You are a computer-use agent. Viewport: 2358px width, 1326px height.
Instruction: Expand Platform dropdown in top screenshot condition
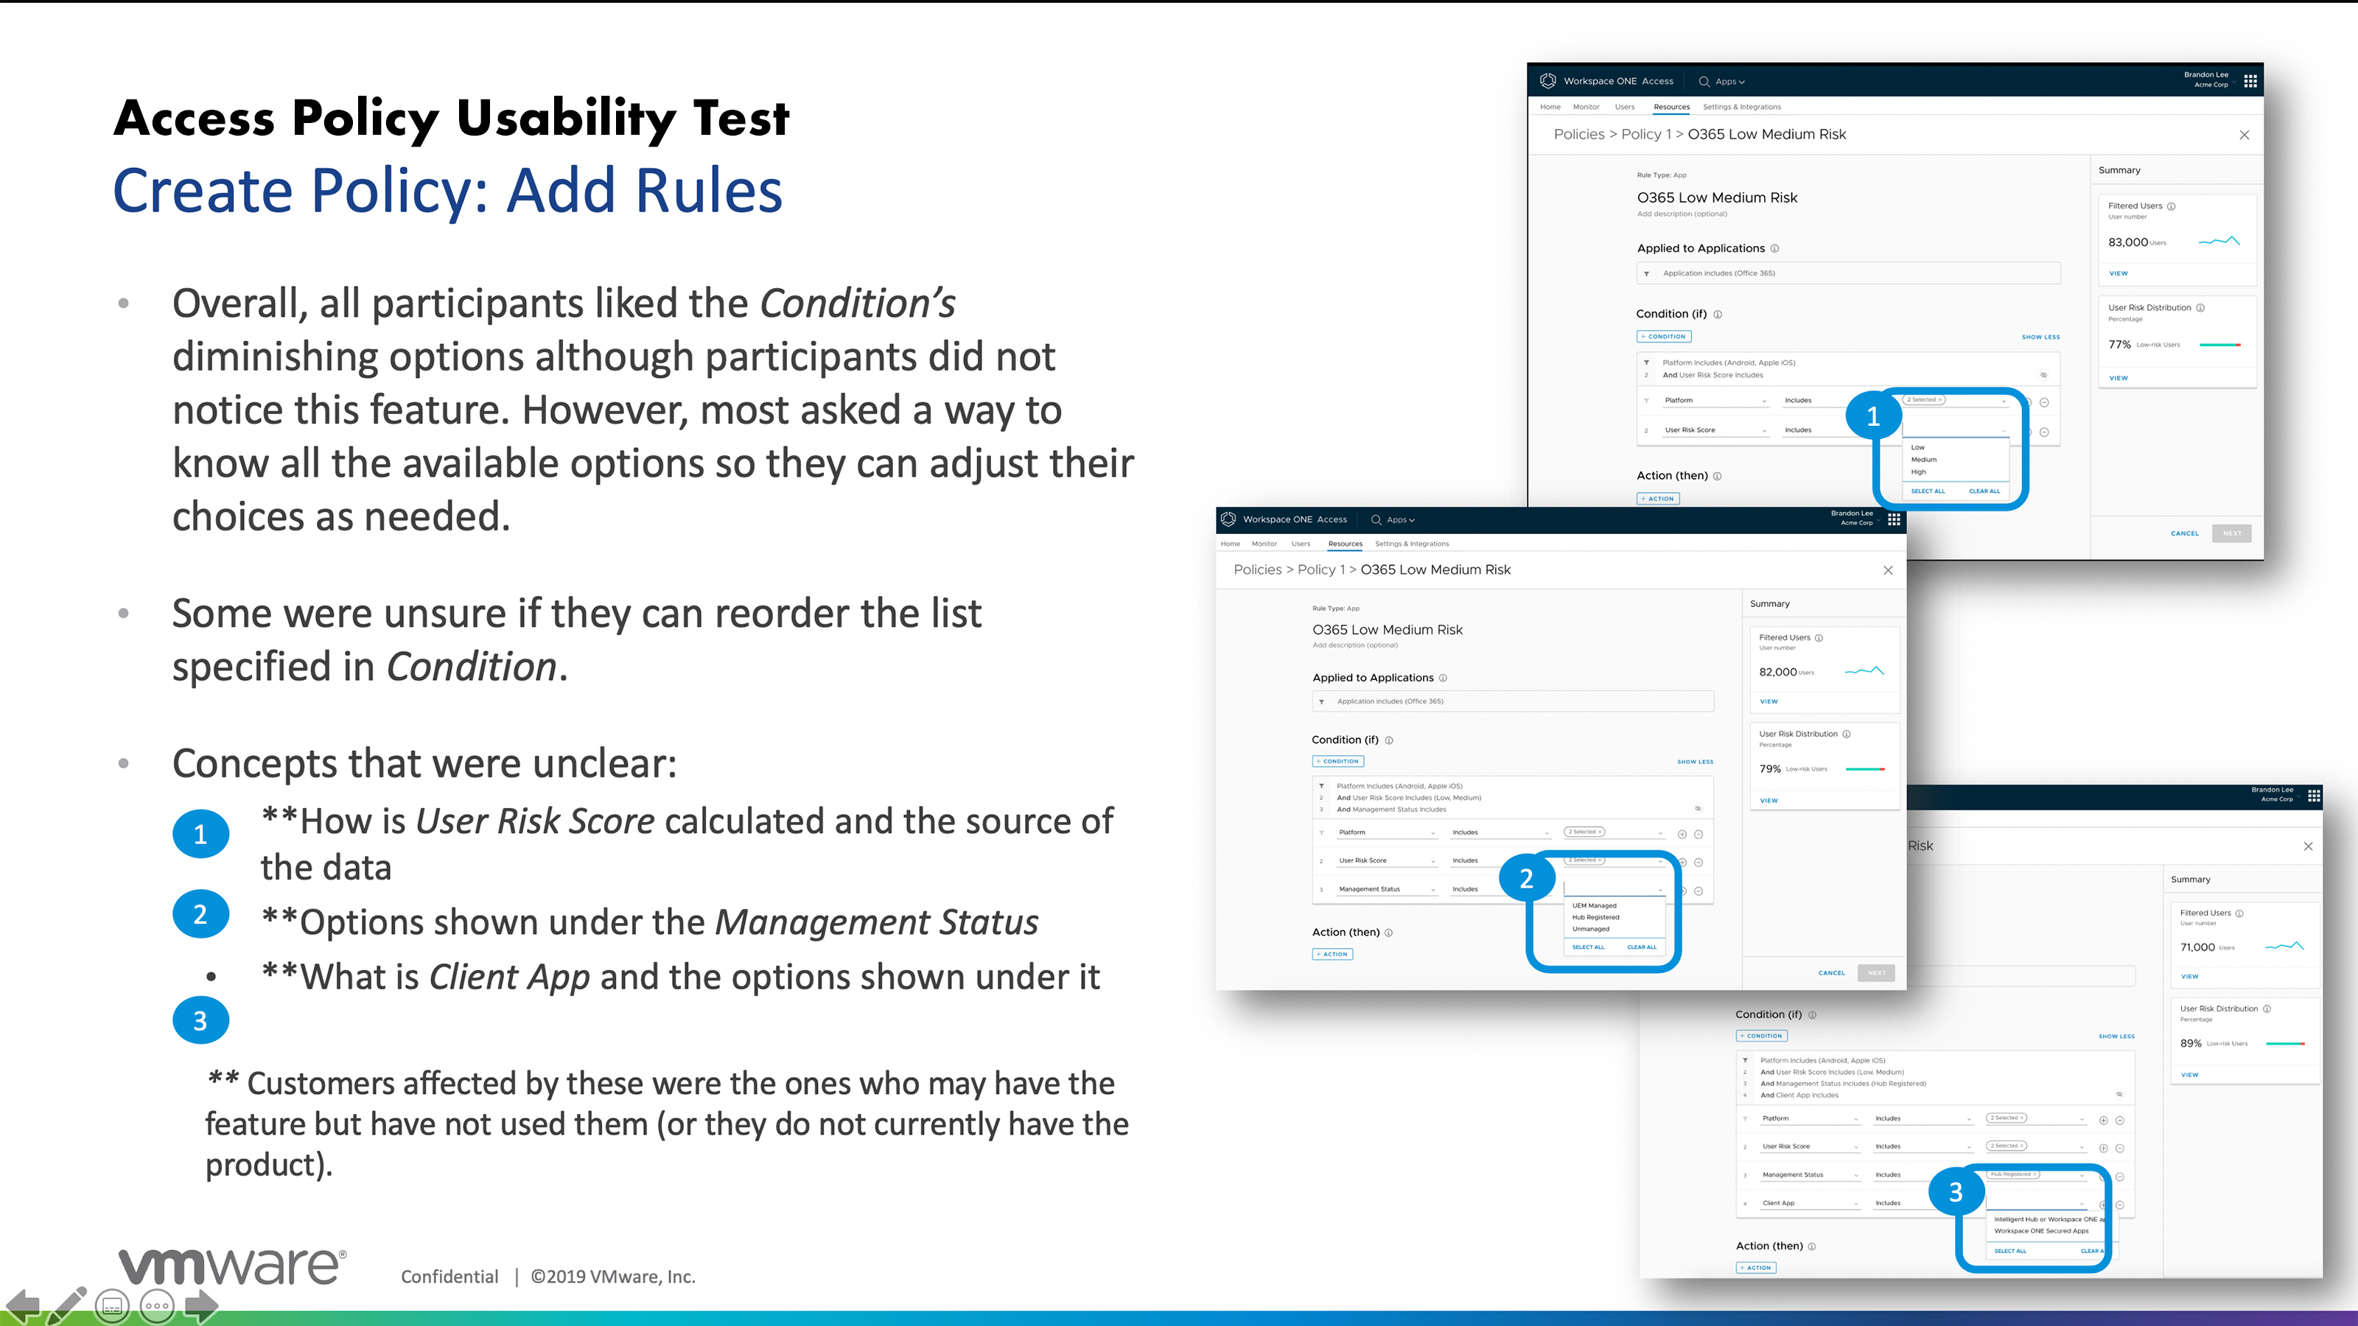[1716, 401]
